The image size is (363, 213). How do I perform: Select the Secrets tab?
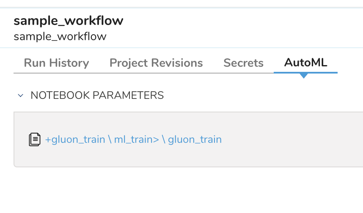click(x=243, y=63)
